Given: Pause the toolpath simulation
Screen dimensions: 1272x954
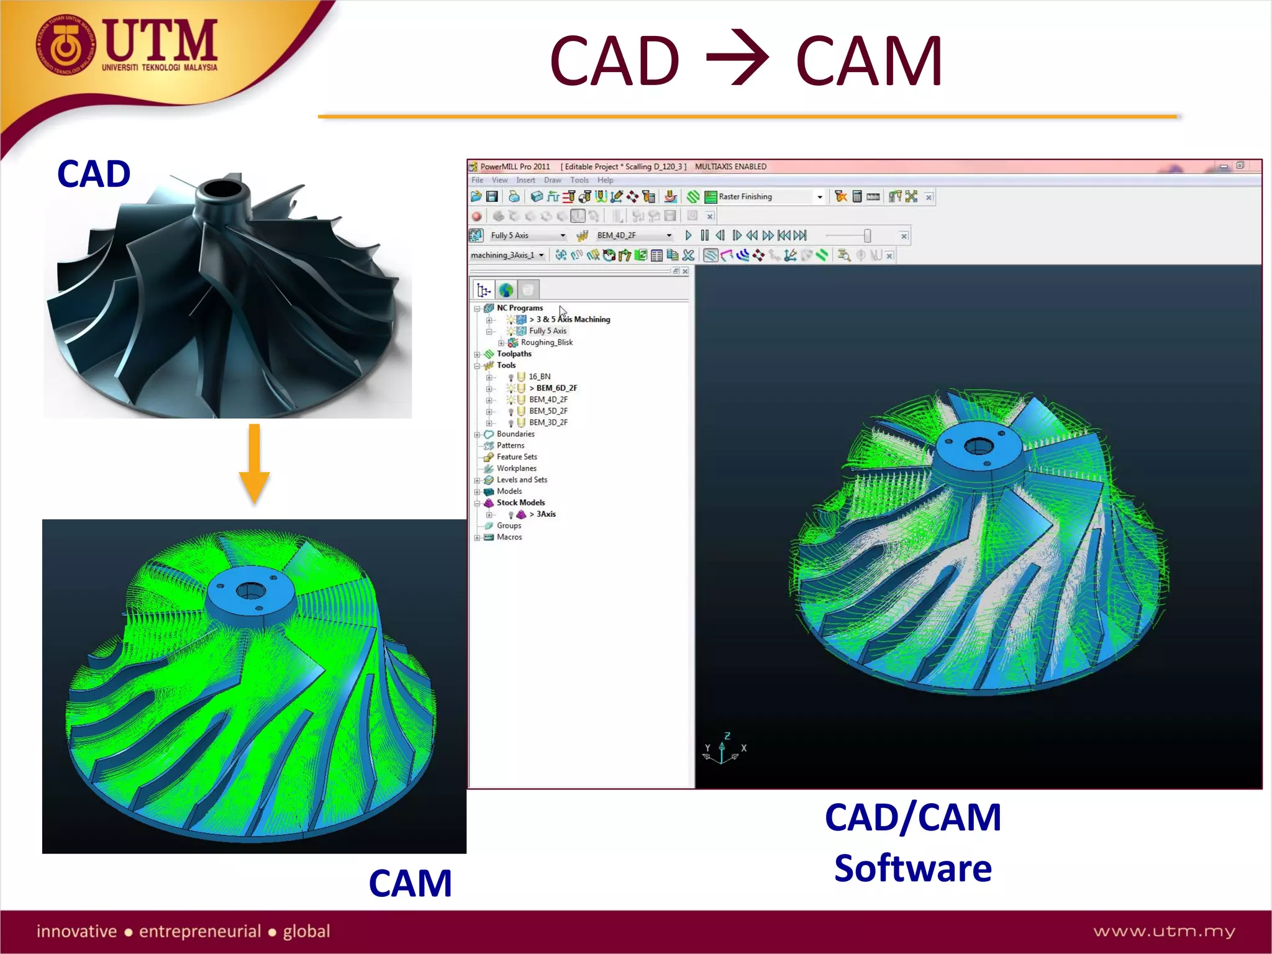Looking at the screenshot, I should click(x=704, y=235).
